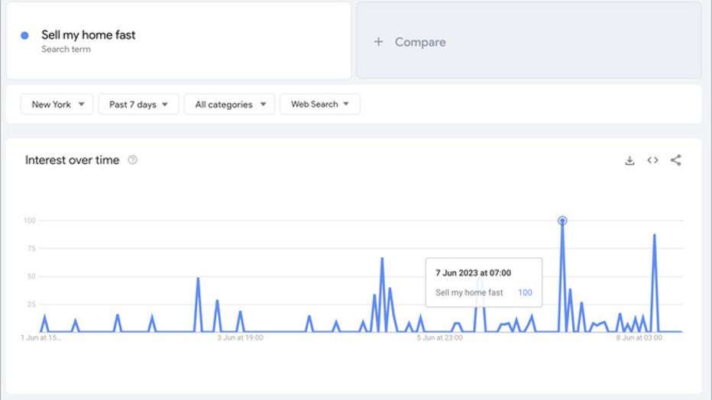
Task: Click the help icon beside Interest over time
Action: click(x=133, y=160)
